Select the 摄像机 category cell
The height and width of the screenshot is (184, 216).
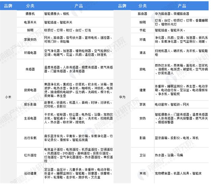(x=30, y=14)
